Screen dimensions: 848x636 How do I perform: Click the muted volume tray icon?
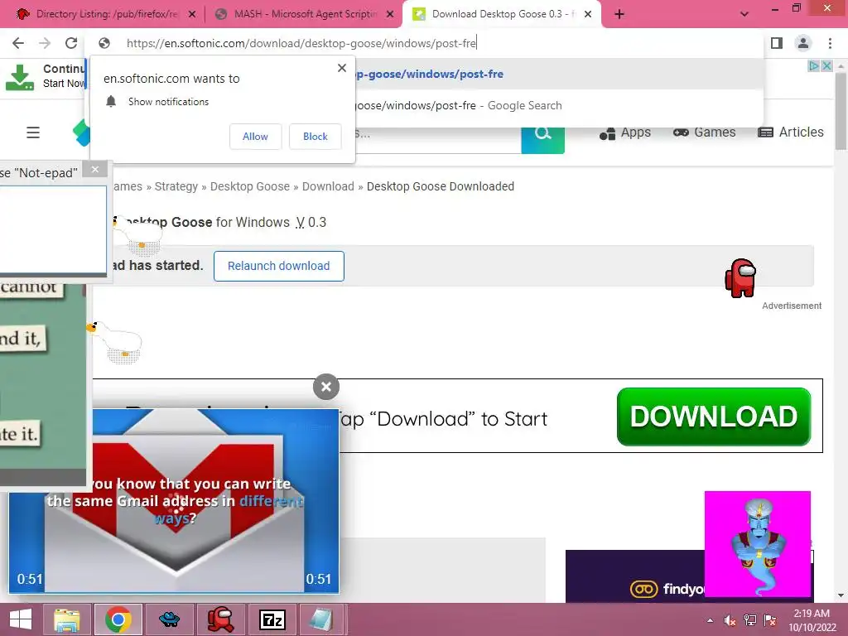coord(730,620)
